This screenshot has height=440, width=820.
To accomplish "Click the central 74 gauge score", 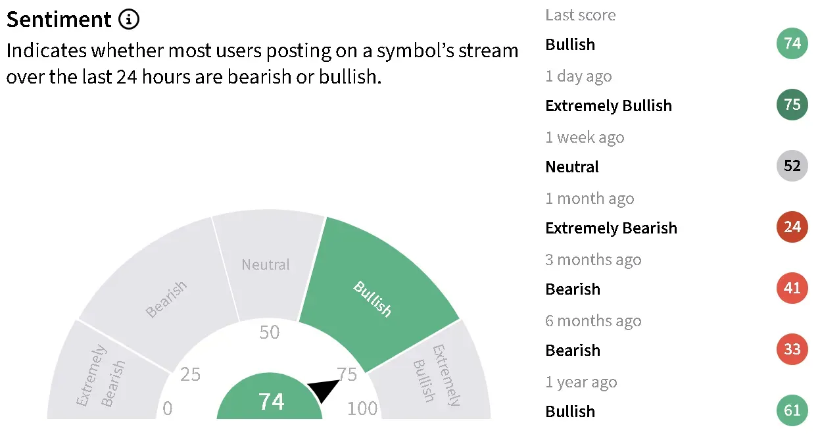I will [270, 401].
